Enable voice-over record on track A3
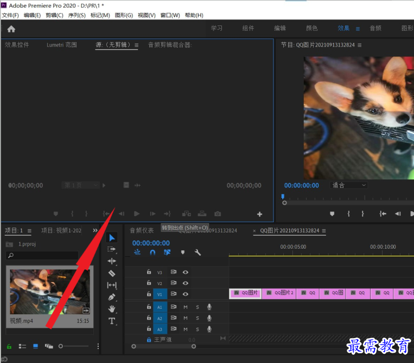The image size is (414, 363). pyautogui.click(x=209, y=329)
